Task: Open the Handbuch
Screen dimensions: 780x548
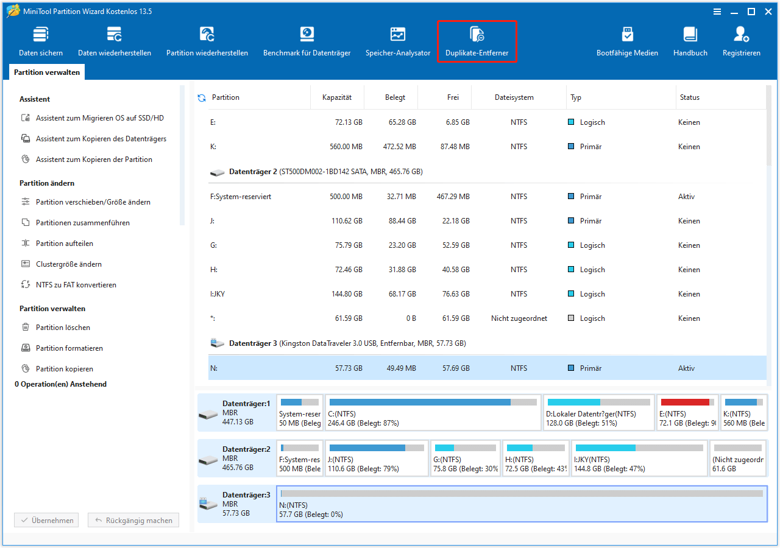Action: (690, 40)
